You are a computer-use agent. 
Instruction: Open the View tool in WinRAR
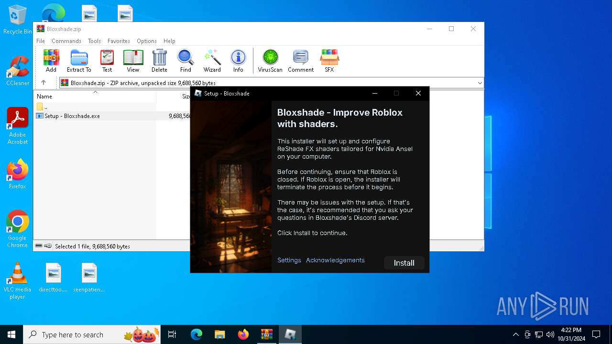pos(133,61)
